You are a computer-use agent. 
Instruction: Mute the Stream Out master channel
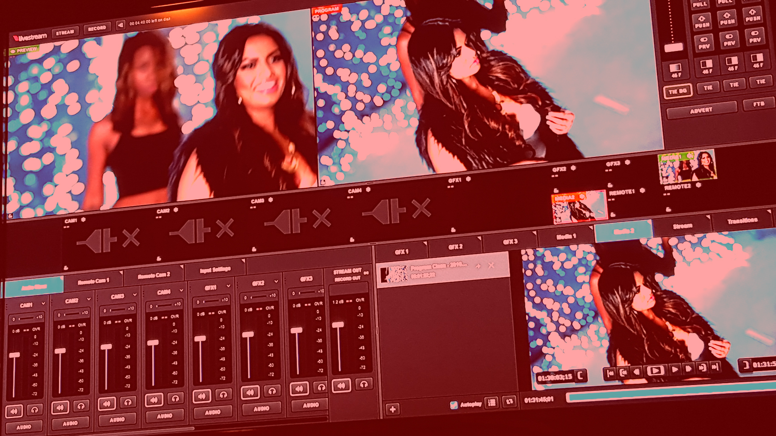pos(342,385)
